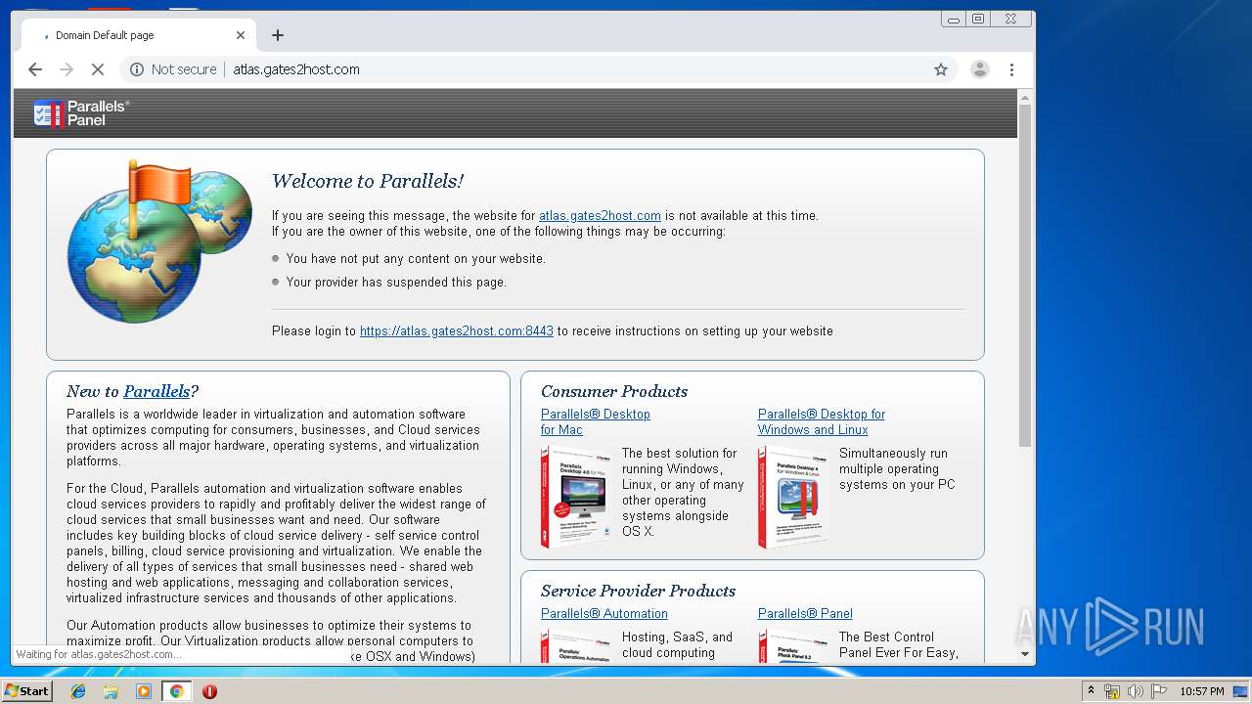1252x704 pixels.
Task: Click the taskbar clock 10:57 PM
Action: coord(1202,691)
